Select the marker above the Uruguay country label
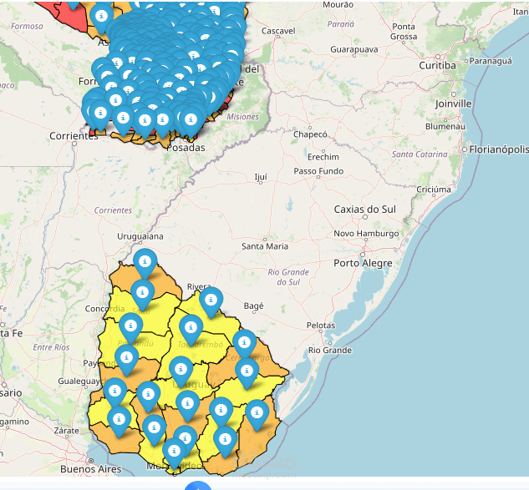 point(181,370)
